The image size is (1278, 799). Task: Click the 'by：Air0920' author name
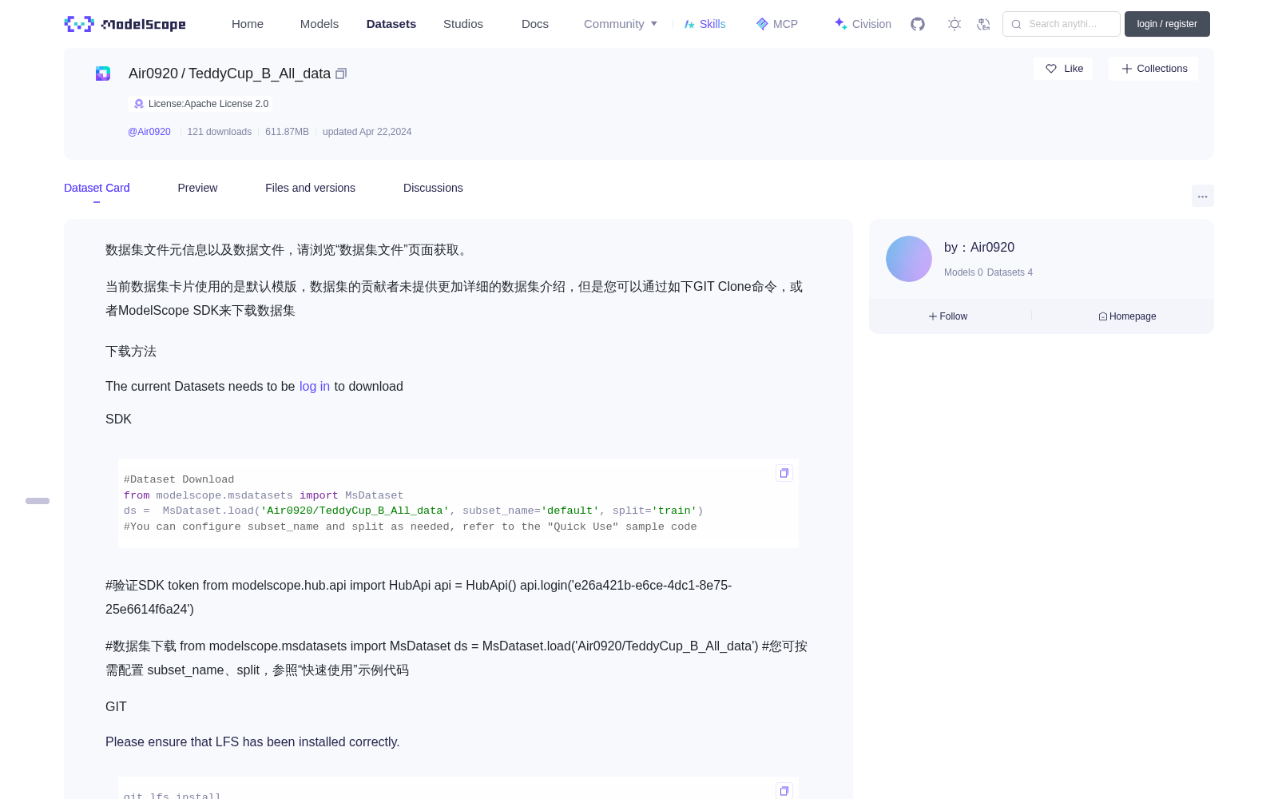click(x=979, y=248)
